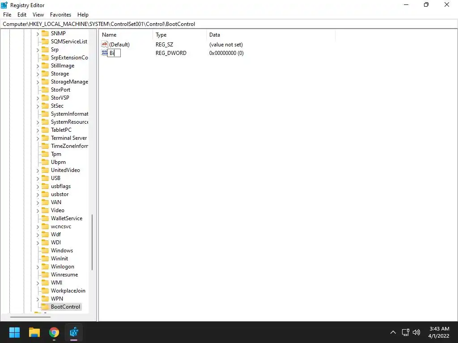Click the REG_DWORD type cell

point(171,53)
